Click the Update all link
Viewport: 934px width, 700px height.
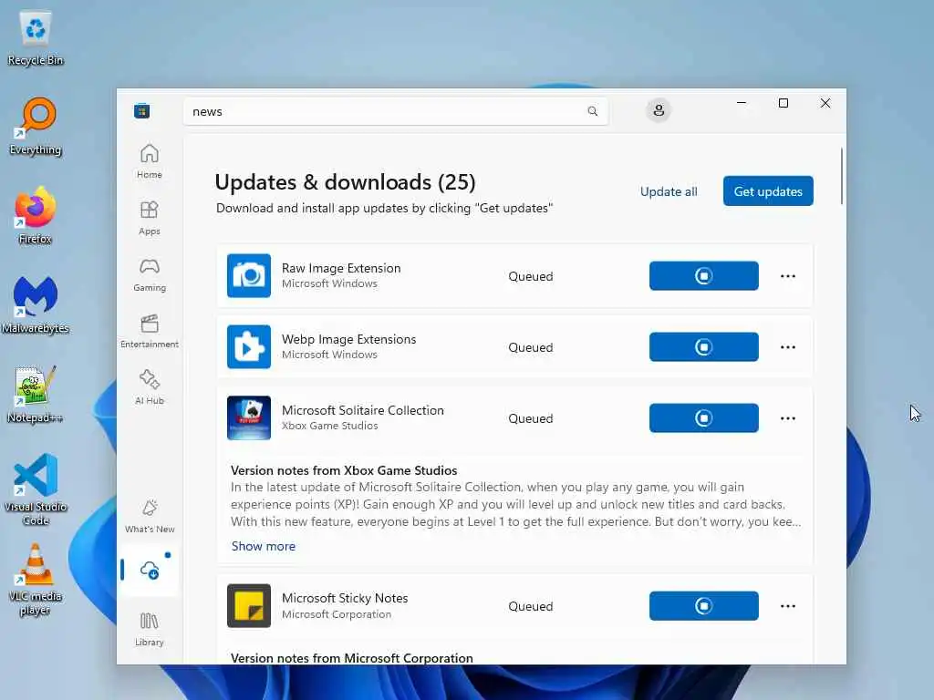669,191
